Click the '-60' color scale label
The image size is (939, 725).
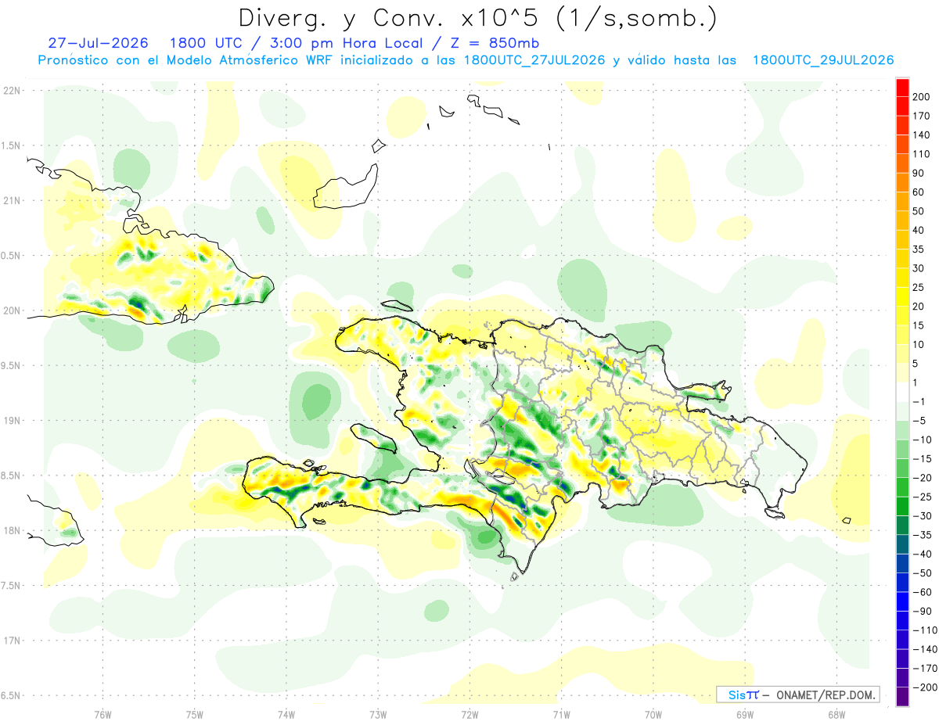[921, 592]
